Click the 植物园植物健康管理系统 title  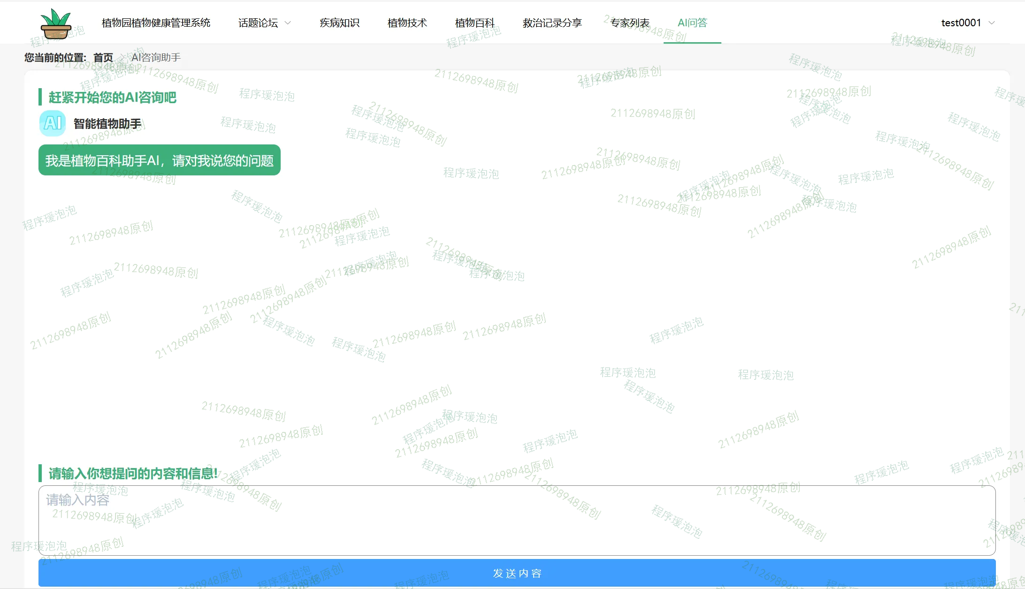[x=156, y=23]
